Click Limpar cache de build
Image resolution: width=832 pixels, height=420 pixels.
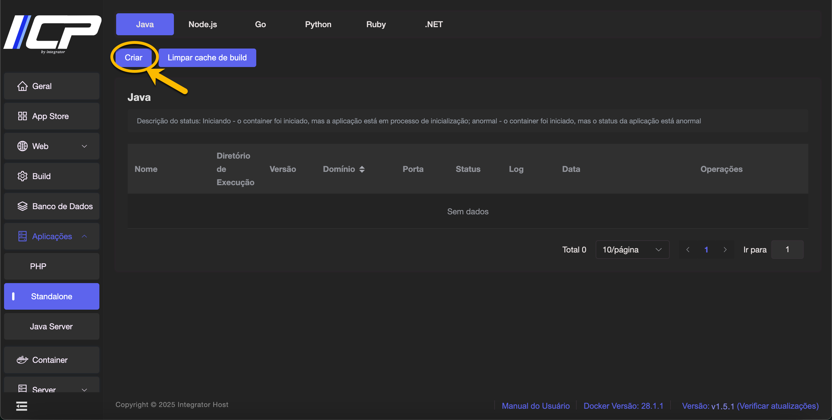[207, 58]
